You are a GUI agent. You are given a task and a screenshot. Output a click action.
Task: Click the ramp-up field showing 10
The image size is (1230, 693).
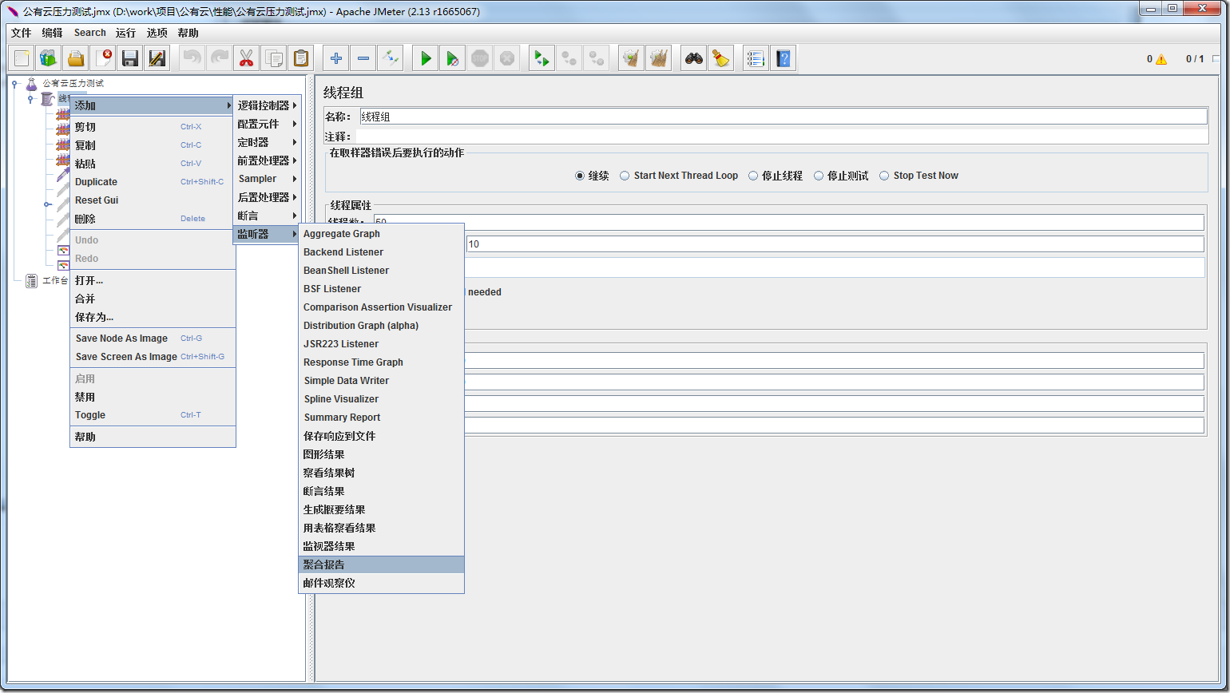coord(835,244)
